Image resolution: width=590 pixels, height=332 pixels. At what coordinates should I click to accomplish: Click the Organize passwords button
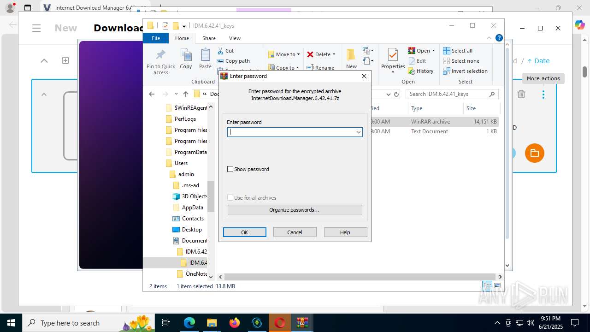point(295,210)
